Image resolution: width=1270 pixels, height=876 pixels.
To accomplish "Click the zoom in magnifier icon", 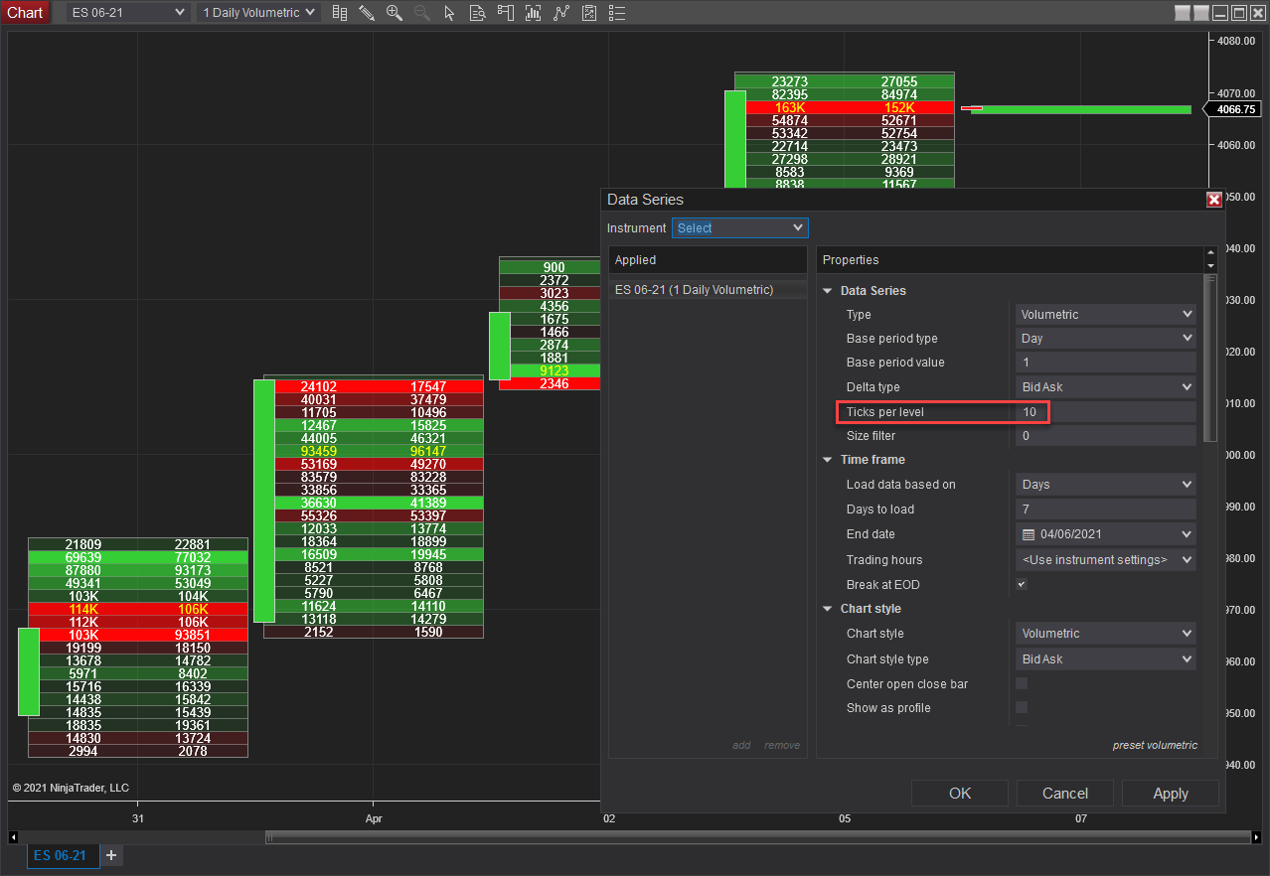I will click(395, 13).
